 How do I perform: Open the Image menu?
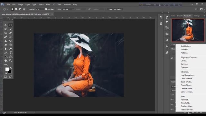click(20, 5)
